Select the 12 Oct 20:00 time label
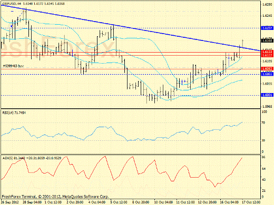Screen dimensions: 274x205 point(208,202)
